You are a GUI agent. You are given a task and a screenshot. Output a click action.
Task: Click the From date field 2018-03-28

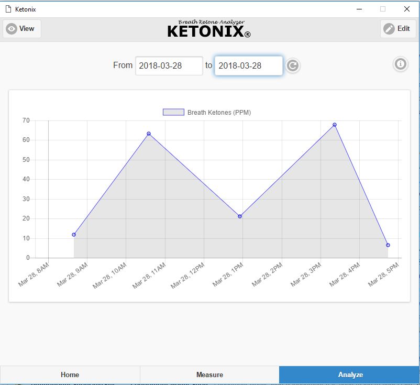pos(169,65)
